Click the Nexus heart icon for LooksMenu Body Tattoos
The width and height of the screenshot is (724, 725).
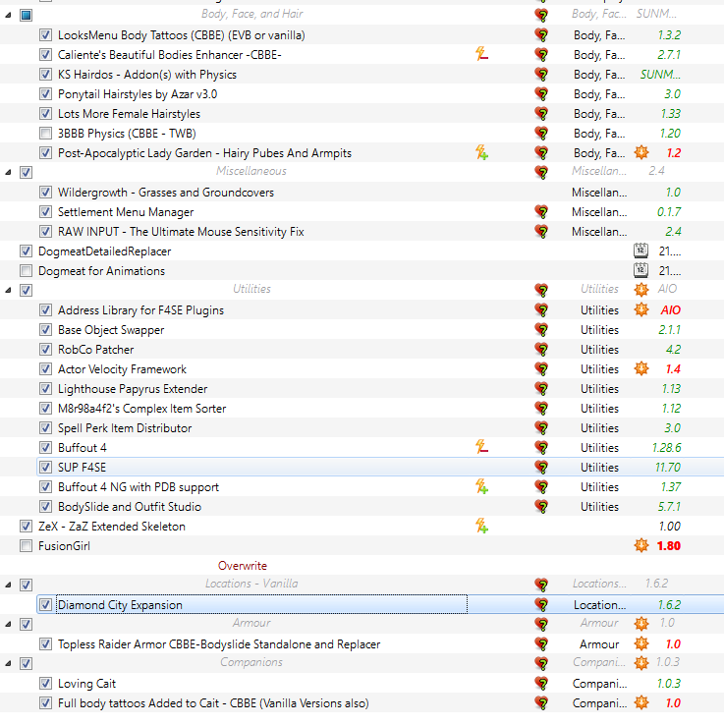[541, 35]
